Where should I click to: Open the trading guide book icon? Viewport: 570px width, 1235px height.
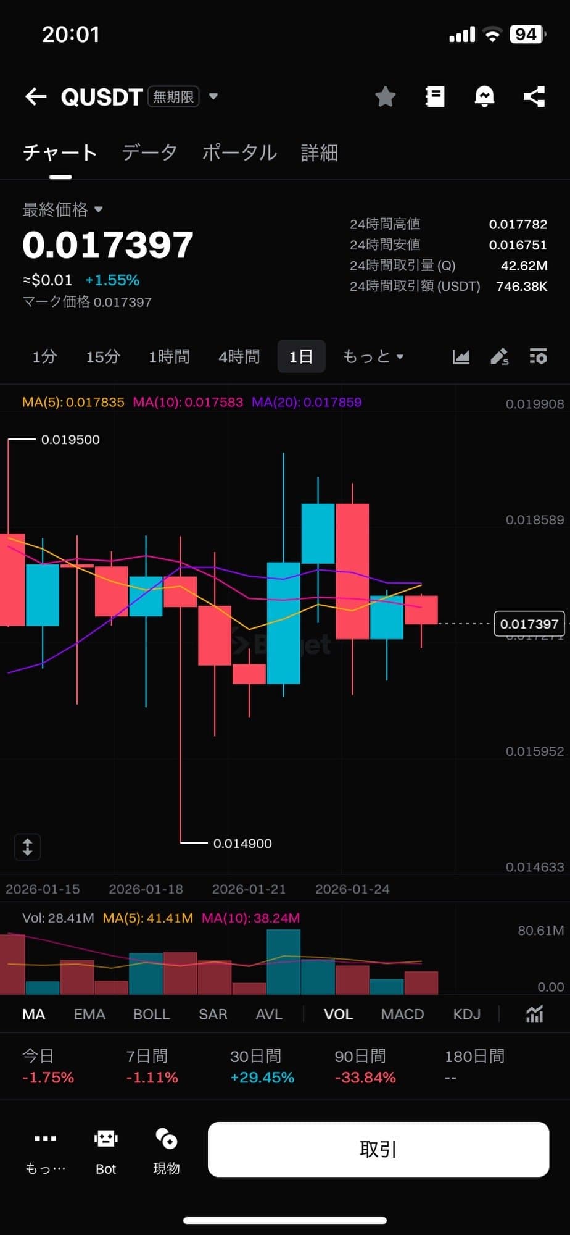pos(435,96)
